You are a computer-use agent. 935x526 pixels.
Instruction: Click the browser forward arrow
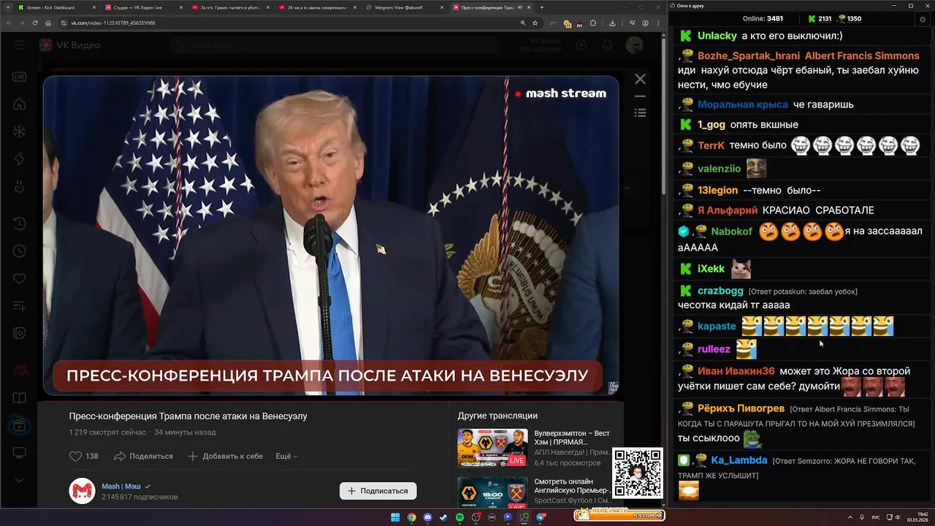pos(23,23)
